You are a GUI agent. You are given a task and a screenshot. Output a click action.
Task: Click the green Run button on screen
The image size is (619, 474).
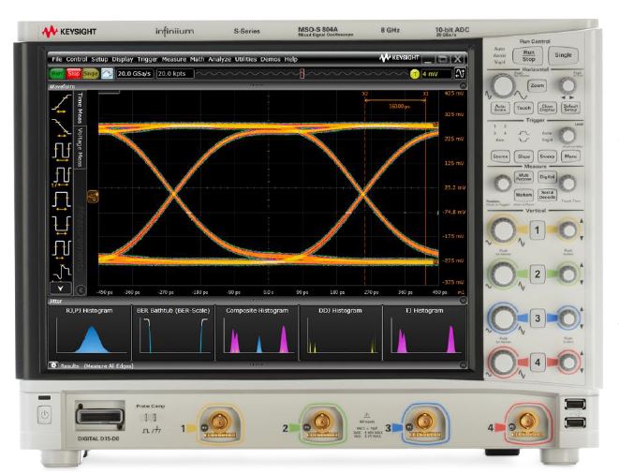pyautogui.click(x=57, y=73)
